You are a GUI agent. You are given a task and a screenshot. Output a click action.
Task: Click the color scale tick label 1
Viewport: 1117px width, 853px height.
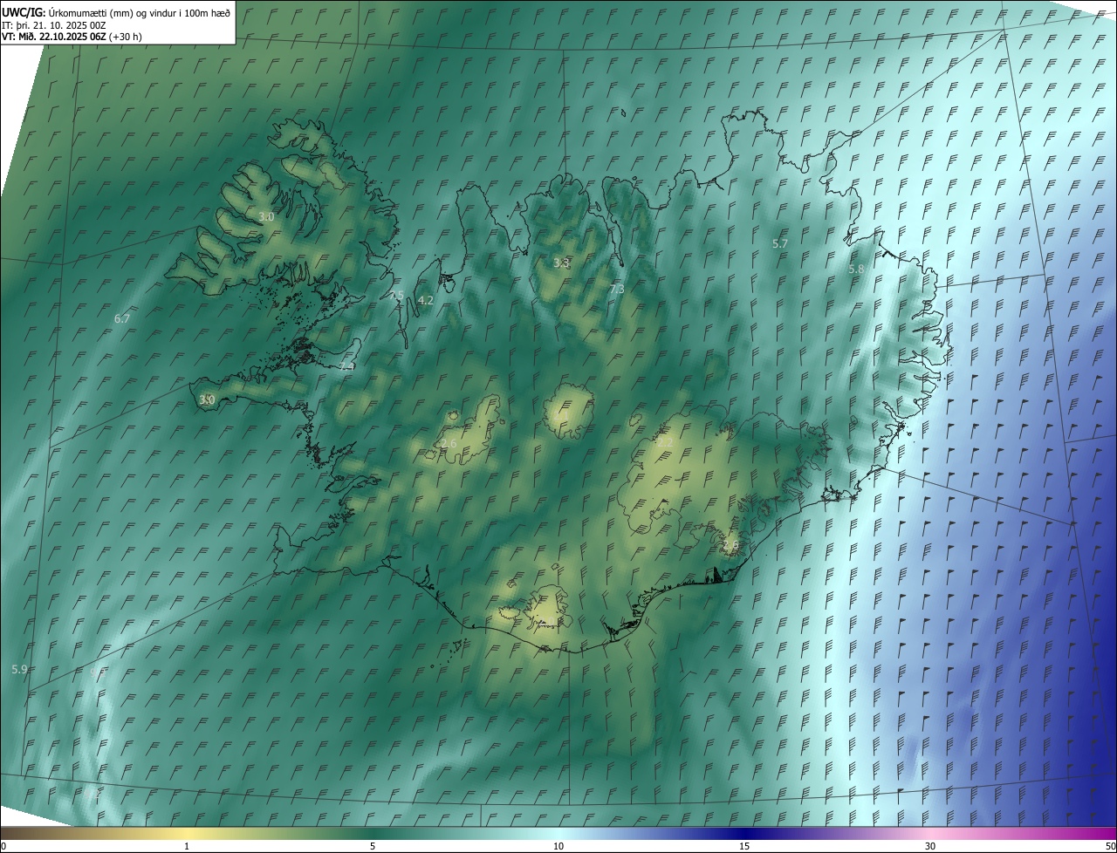[187, 846]
